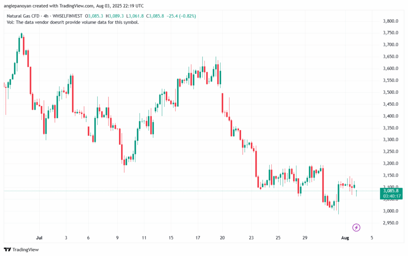Click the 3,300.0 price axis label

pyautogui.click(x=390, y=140)
